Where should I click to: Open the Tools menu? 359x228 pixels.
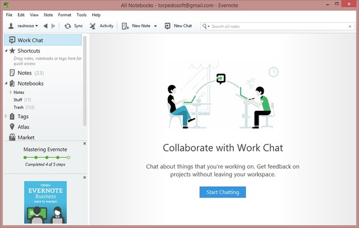[x=81, y=15]
